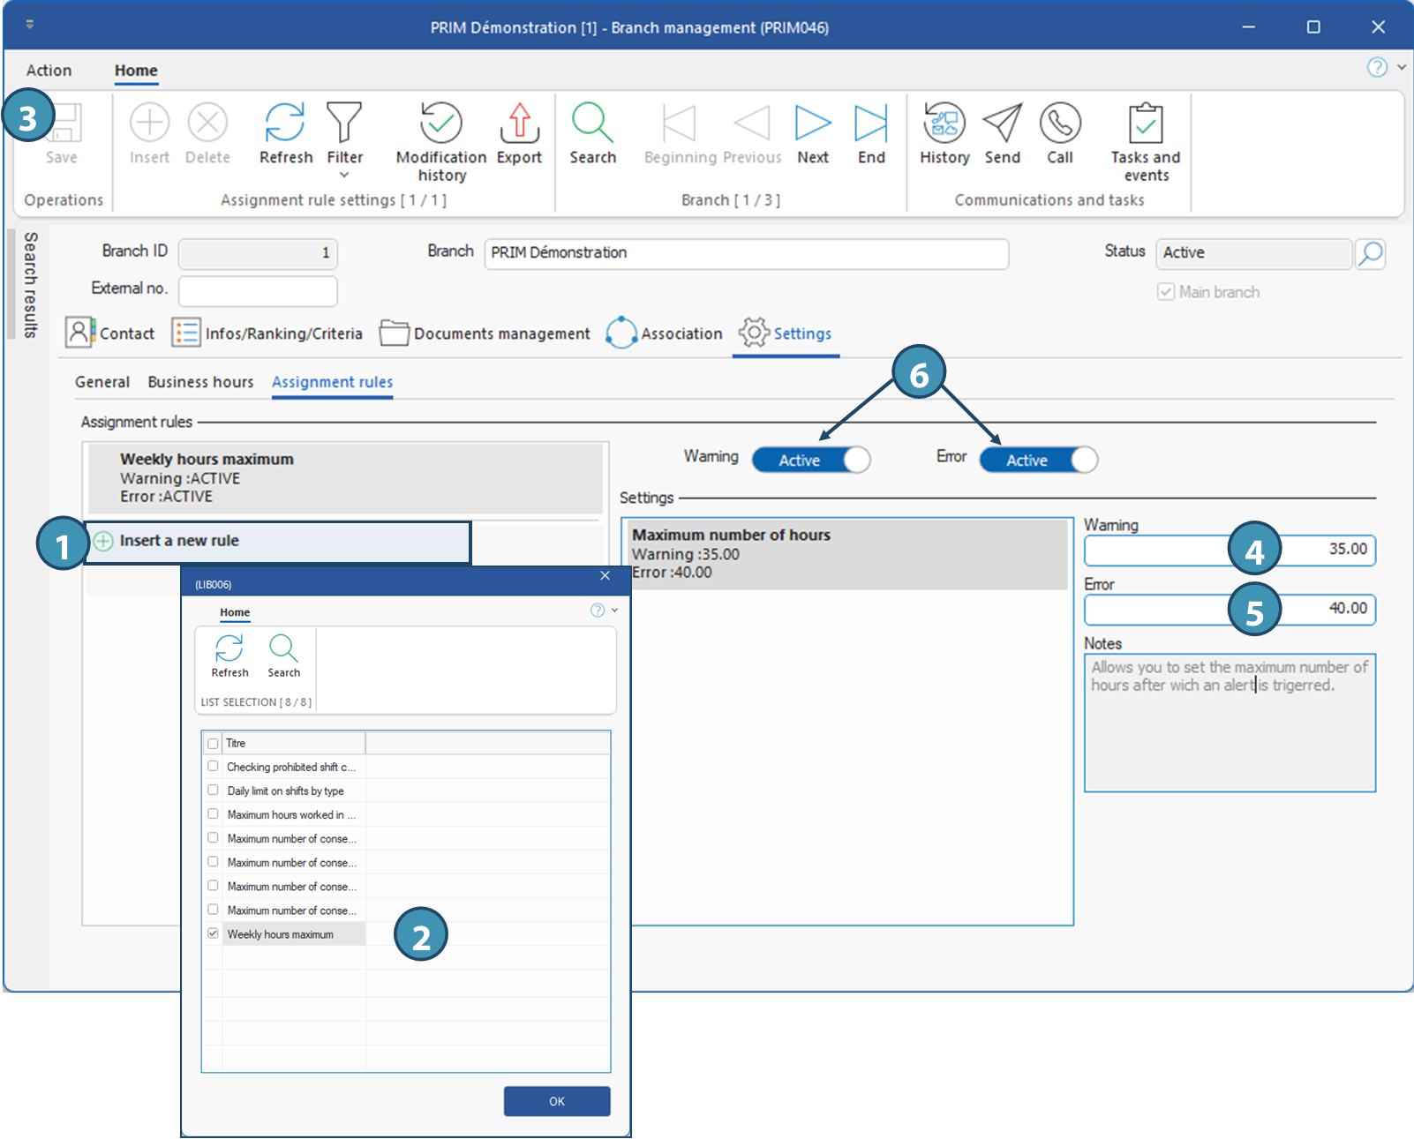Click Insert a new rule
Screen dimensions: 1414x1139
coord(179,541)
